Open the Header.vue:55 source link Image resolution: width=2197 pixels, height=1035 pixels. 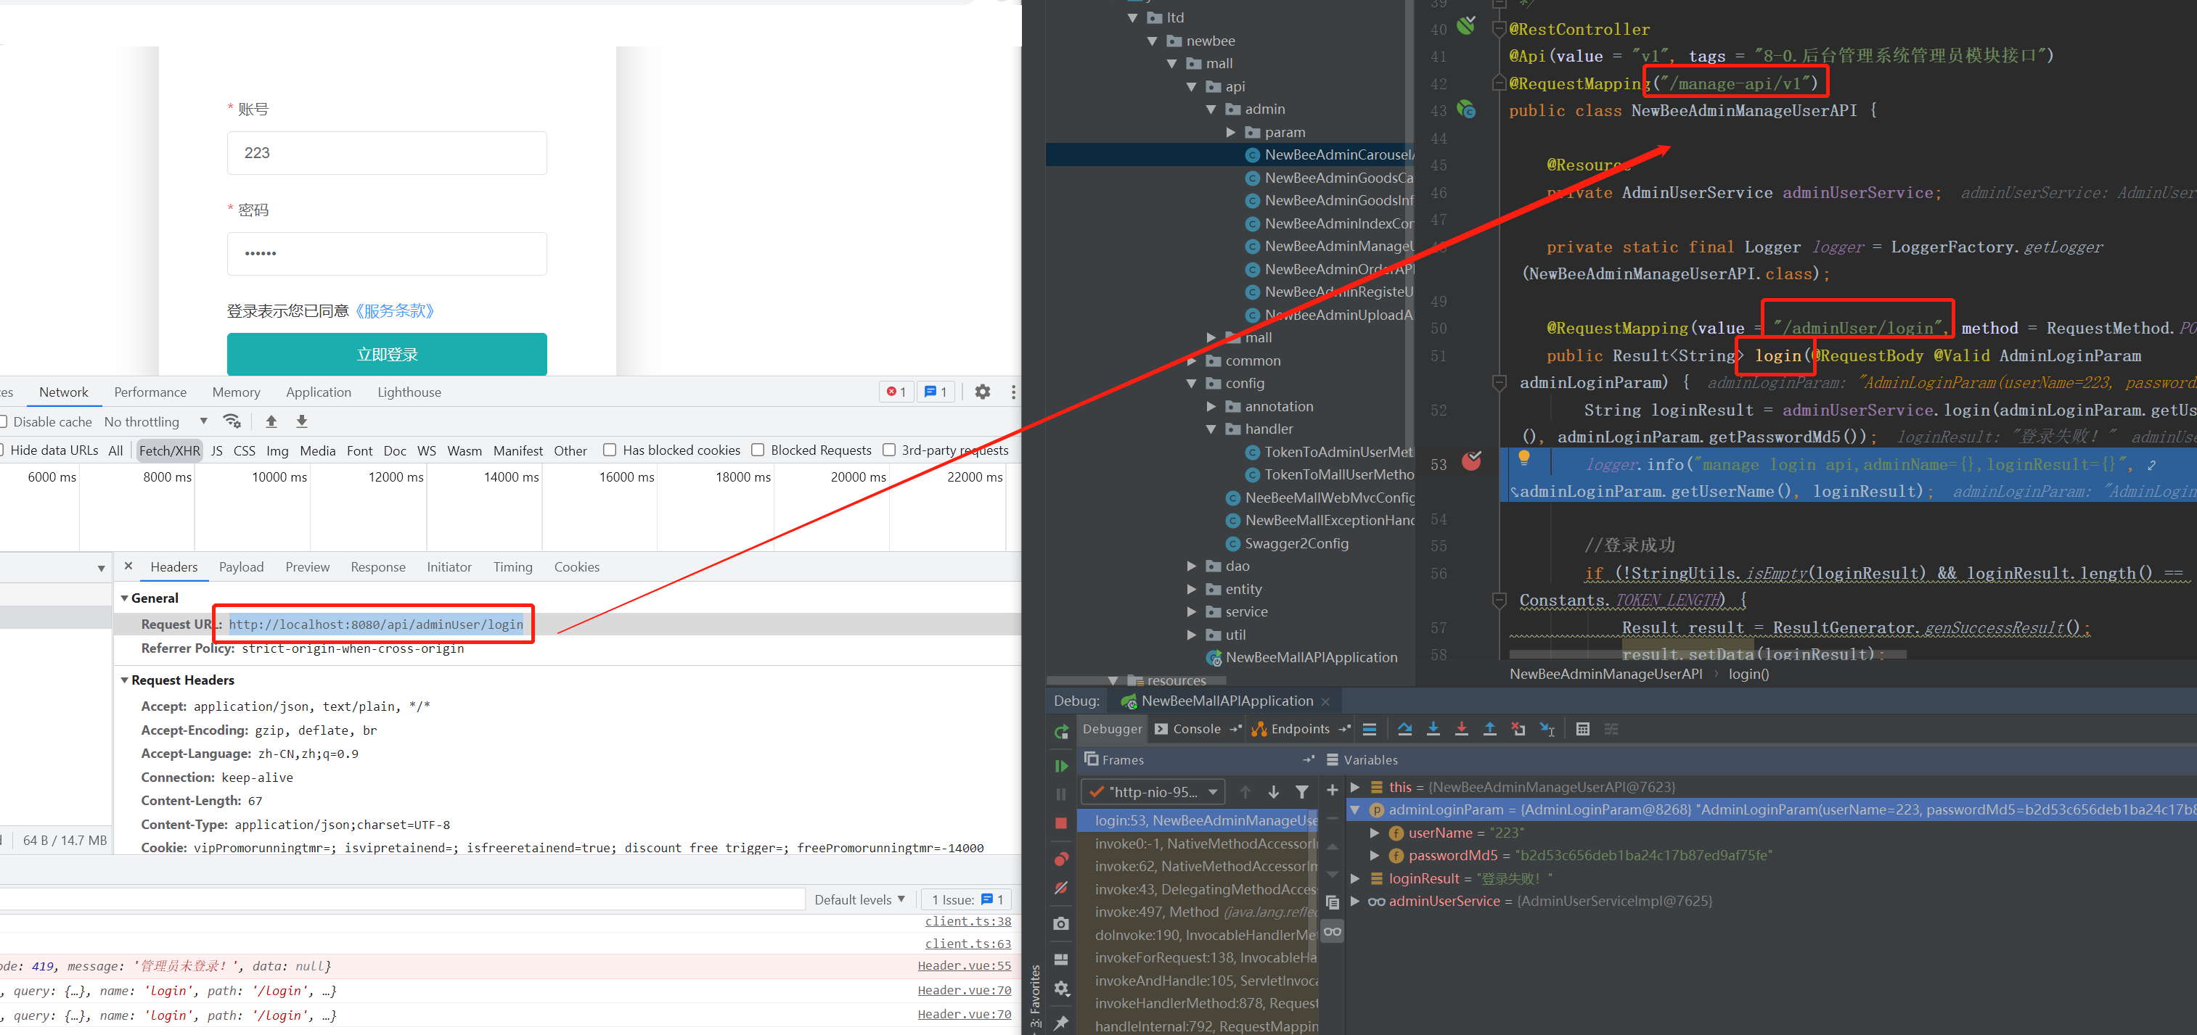pyautogui.click(x=965, y=965)
